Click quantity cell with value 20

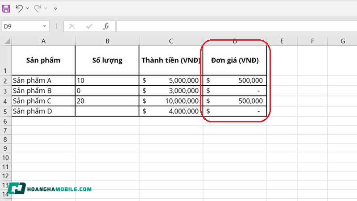point(107,101)
